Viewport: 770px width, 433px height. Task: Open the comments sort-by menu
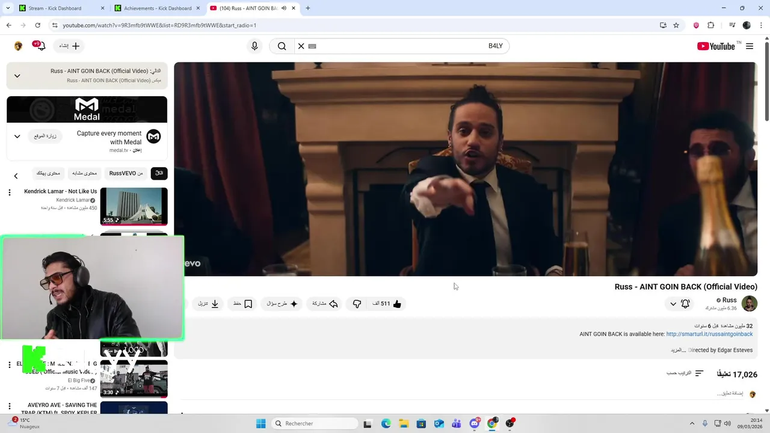[x=685, y=373]
